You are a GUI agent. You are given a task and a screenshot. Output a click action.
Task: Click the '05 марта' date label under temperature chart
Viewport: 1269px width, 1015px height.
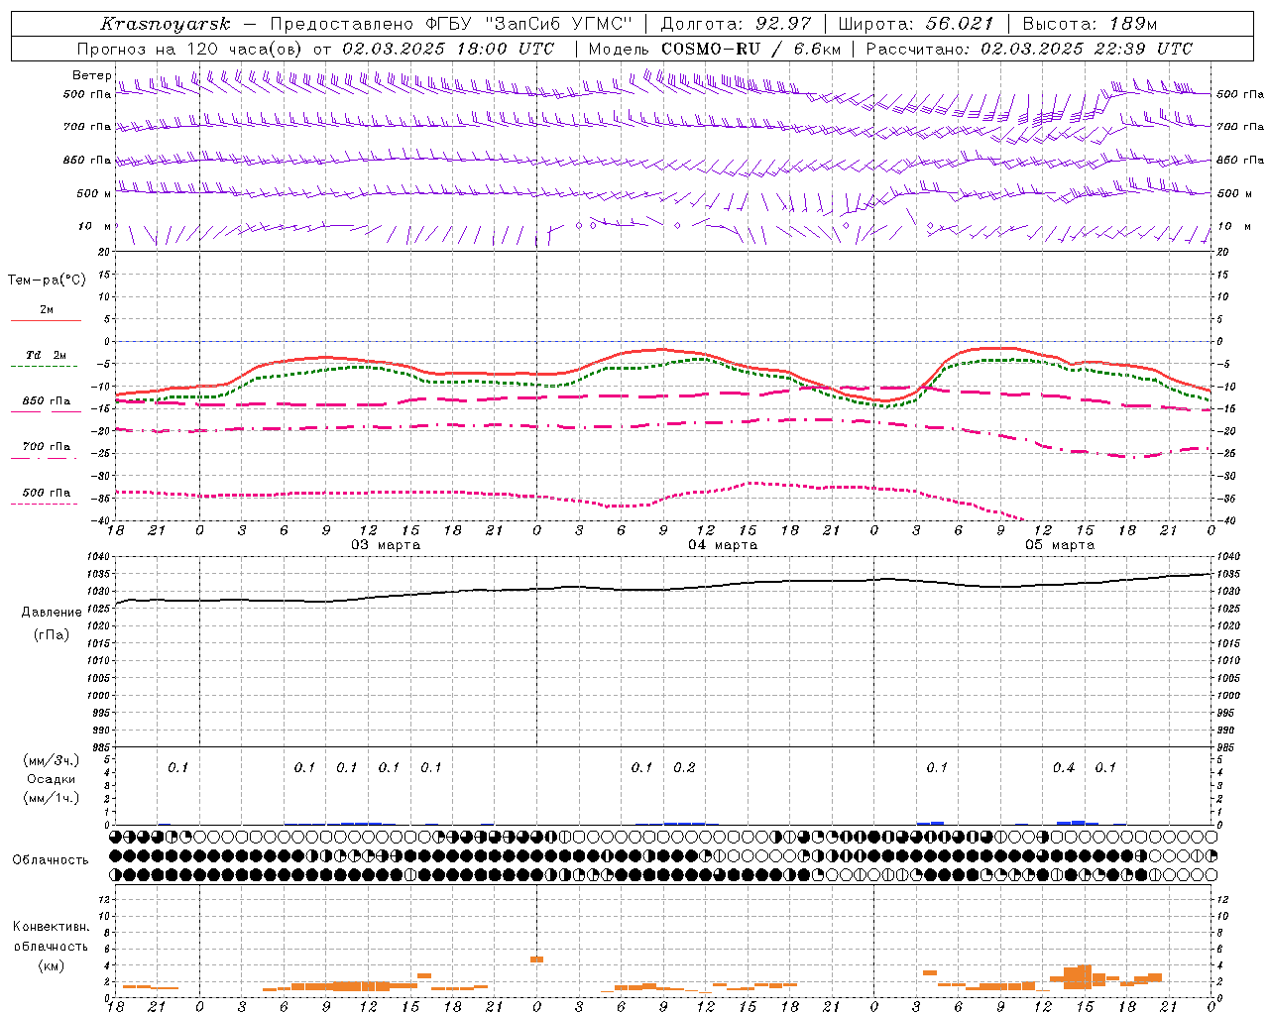tap(1060, 545)
